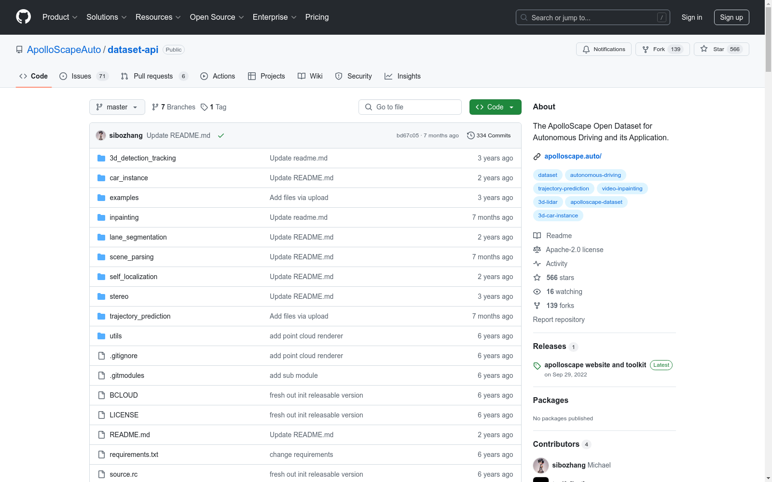Open the master branch dropdown

[x=117, y=107]
